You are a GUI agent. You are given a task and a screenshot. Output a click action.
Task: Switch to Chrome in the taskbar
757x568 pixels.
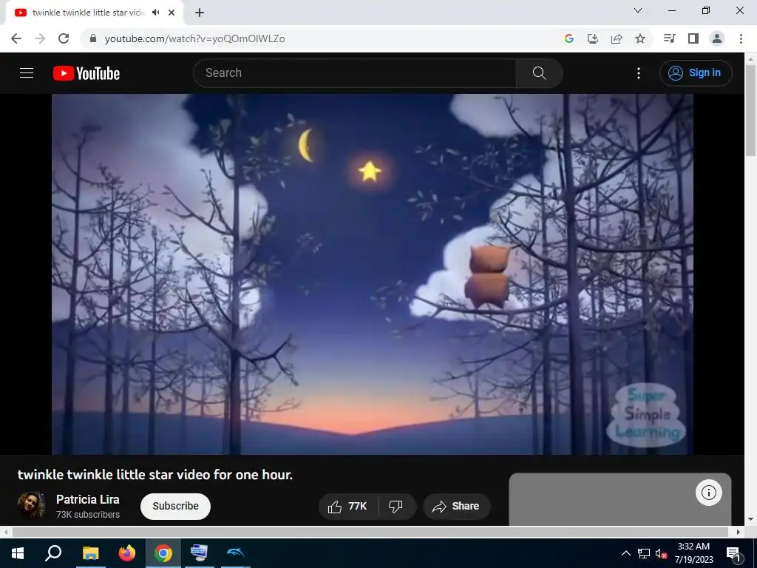click(163, 553)
